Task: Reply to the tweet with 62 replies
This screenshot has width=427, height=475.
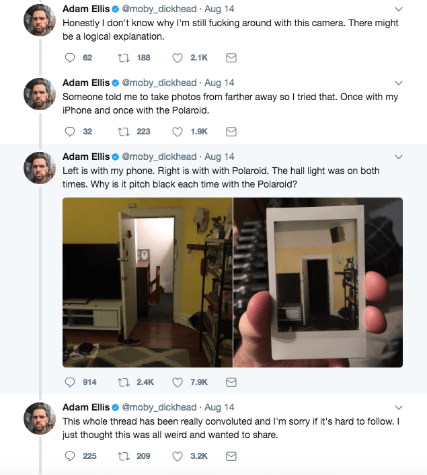Action: click(70, 58)
